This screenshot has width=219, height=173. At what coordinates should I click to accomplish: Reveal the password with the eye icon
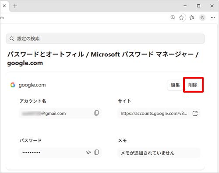88,152
